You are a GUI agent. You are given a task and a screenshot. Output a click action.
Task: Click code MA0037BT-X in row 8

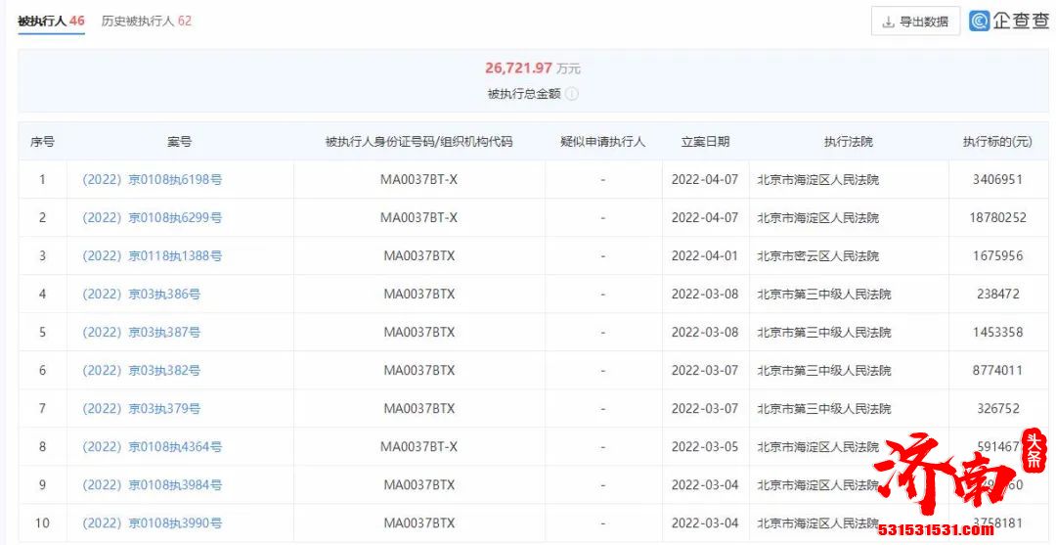click(418, 446)
